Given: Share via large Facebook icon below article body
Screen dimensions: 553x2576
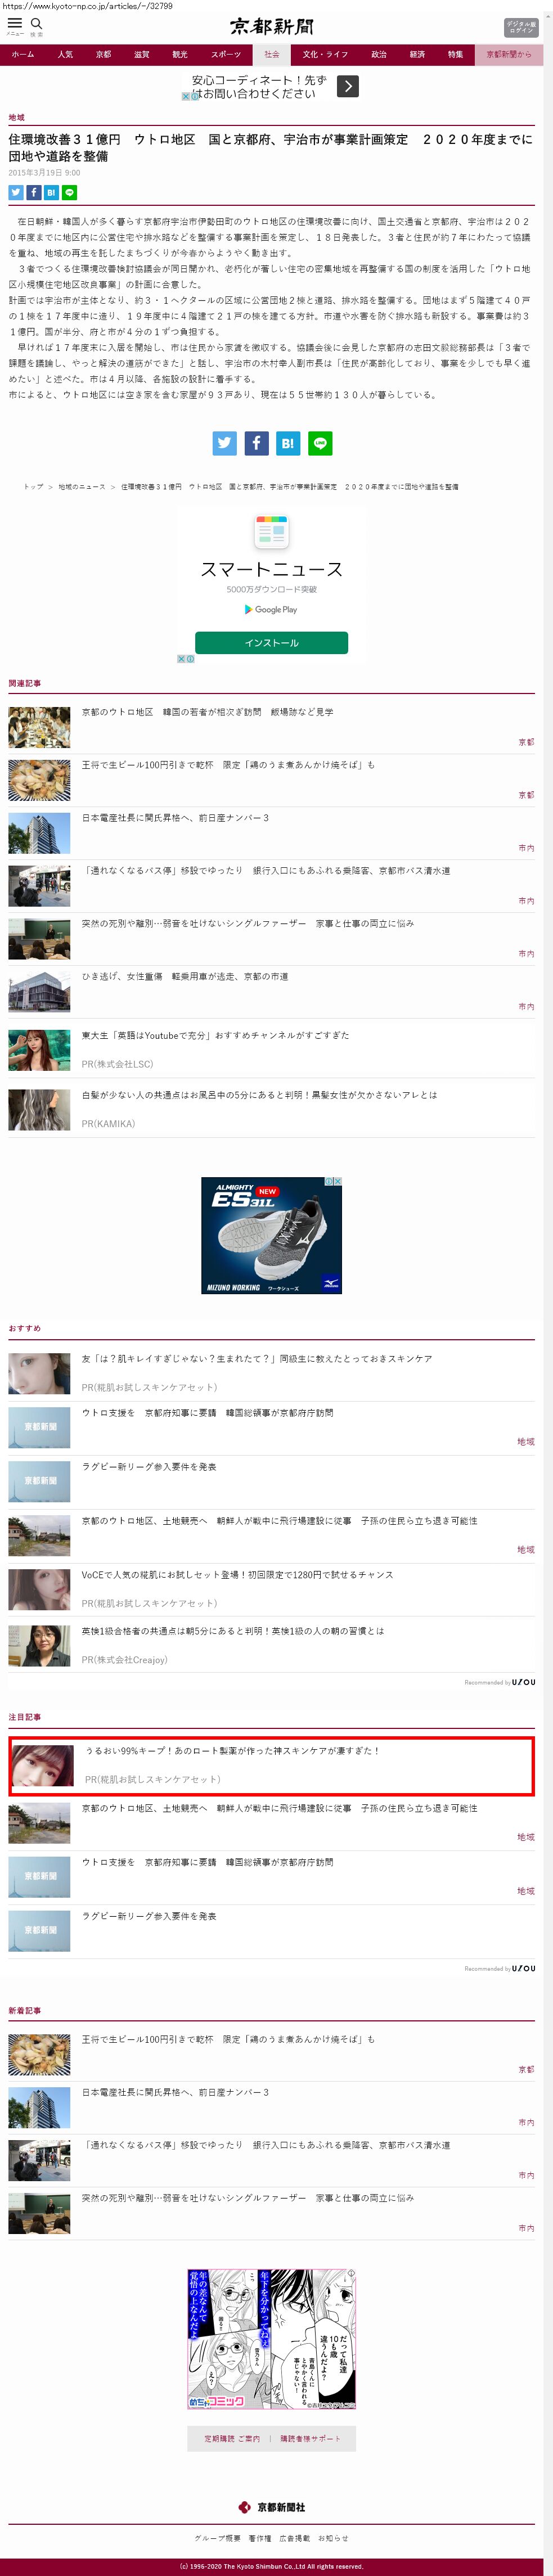Looking at the screenshot, I should pyautogui.click(x=257, y=443).
